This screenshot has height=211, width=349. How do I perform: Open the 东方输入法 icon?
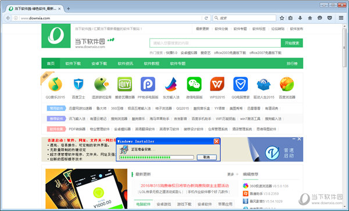click(171, 84)
